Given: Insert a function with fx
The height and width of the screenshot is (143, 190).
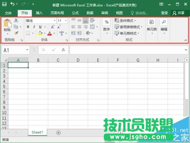Looking at the screenshot, I should [x=63, y=50].
